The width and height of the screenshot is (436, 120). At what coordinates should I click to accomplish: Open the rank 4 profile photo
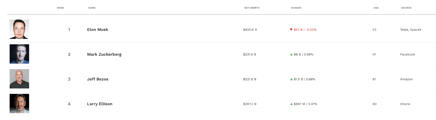point(19,103)
